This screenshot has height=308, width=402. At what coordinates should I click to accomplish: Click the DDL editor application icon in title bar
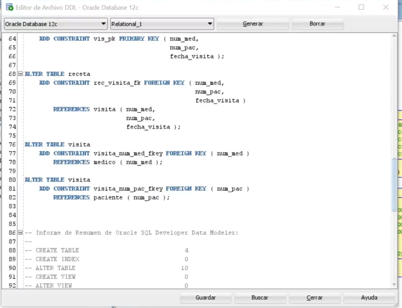(9, 7)
